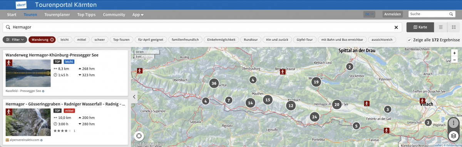
Task: Click the search magnifier in header
Action: [x=451, y=14]
